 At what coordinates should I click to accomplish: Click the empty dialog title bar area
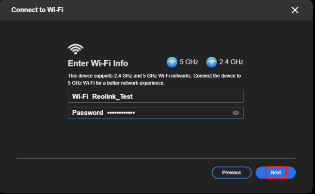(x=170, y=10)
